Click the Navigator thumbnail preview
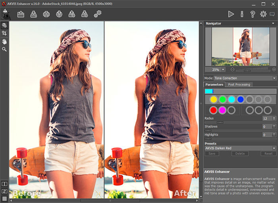 (241, 46)
